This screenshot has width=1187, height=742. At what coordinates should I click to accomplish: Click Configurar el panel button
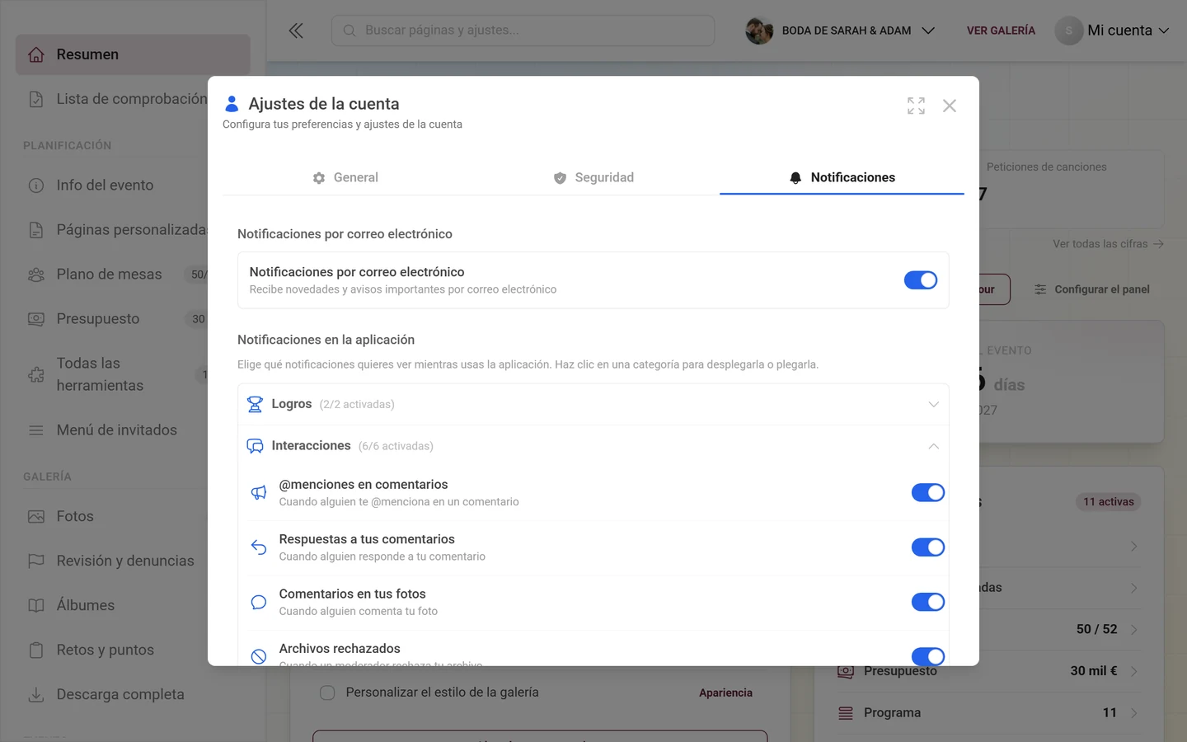(x=1092, y=289)
